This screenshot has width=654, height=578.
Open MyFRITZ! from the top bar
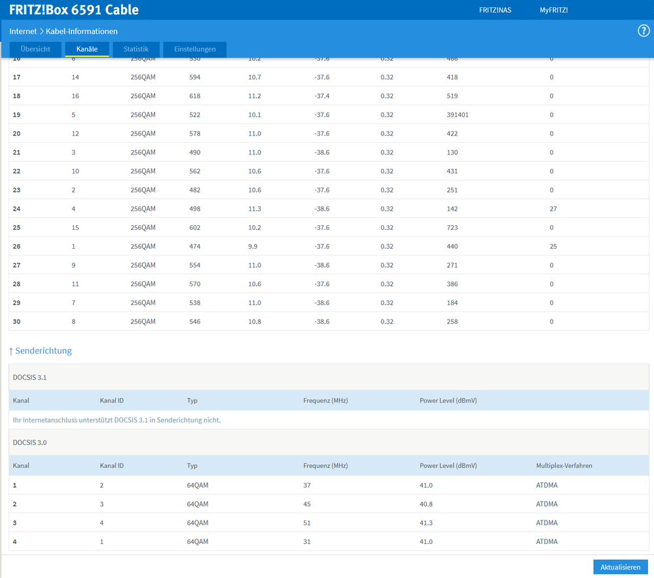(x=553, y=10)
